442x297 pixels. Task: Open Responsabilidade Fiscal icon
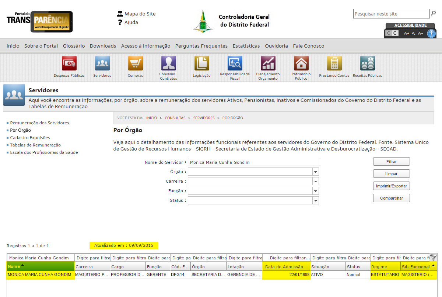point(235,63)
